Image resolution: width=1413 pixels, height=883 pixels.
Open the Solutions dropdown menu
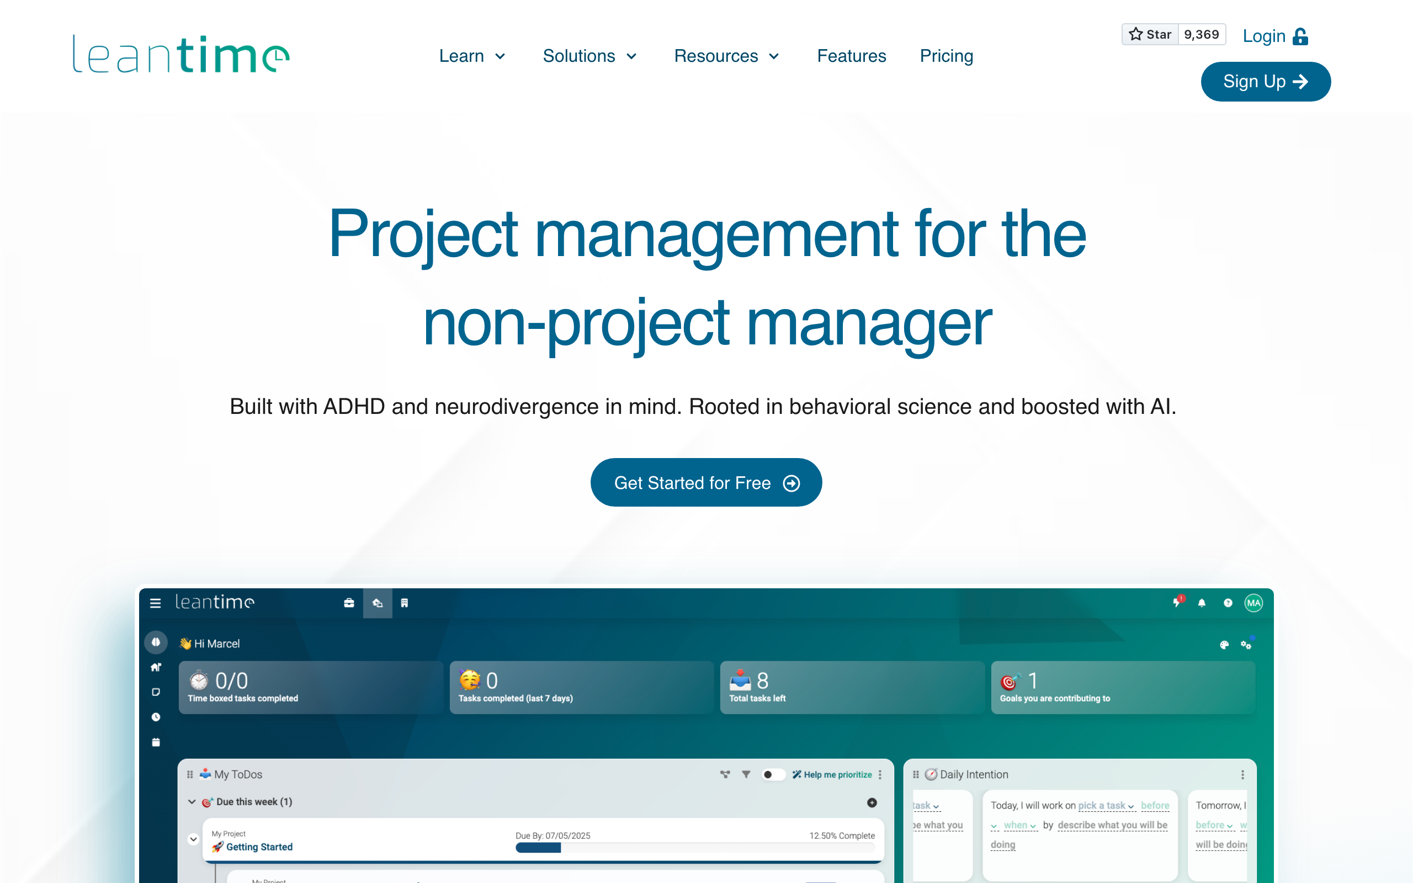coord(589,56)
